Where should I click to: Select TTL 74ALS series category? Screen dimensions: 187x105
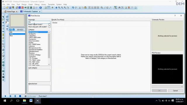tap(34, 60)
